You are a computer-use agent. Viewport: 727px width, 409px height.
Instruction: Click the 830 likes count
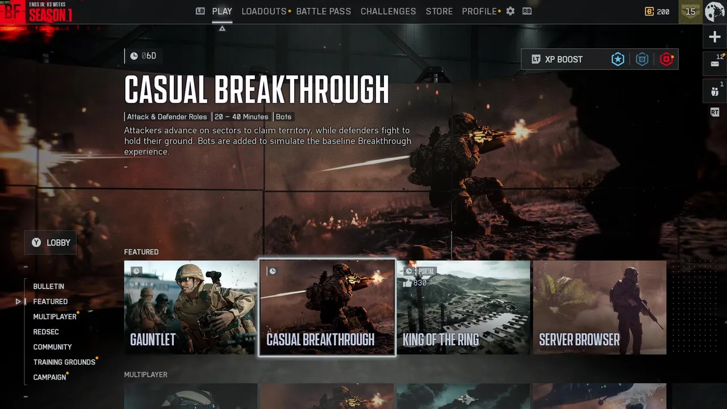click(420, 283)
